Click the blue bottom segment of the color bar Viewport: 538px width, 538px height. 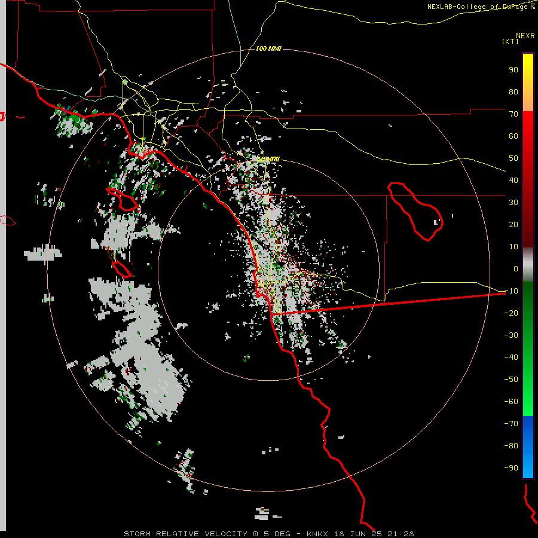pyautogui.click(x=528, y=447)
